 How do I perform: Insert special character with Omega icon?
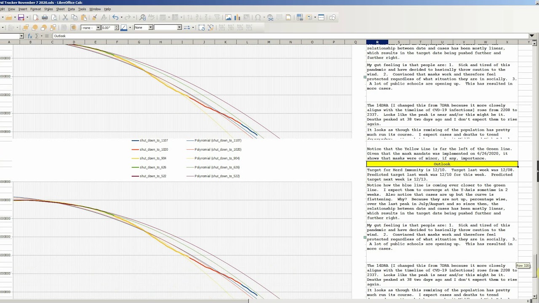(x=258, y=17)
